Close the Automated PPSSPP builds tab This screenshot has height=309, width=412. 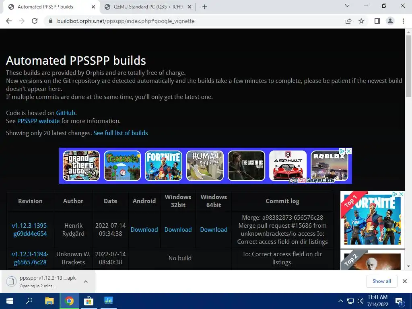coord(93,7)
